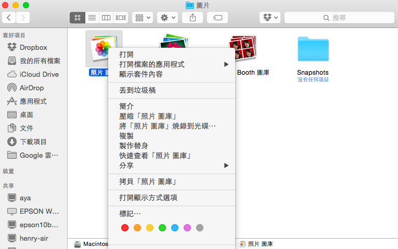Click the 喜好項目 sidebar heading
Viewport: 398px width, 249px height.
[14, 35]
